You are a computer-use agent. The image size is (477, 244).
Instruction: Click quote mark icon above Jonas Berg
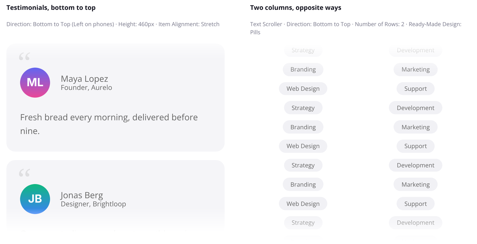24,172
